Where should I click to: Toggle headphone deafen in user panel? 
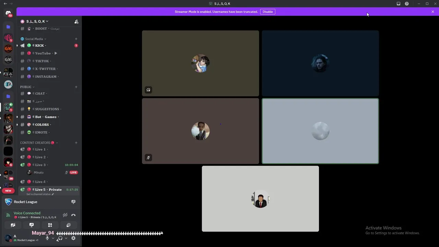tap(60, 238)
